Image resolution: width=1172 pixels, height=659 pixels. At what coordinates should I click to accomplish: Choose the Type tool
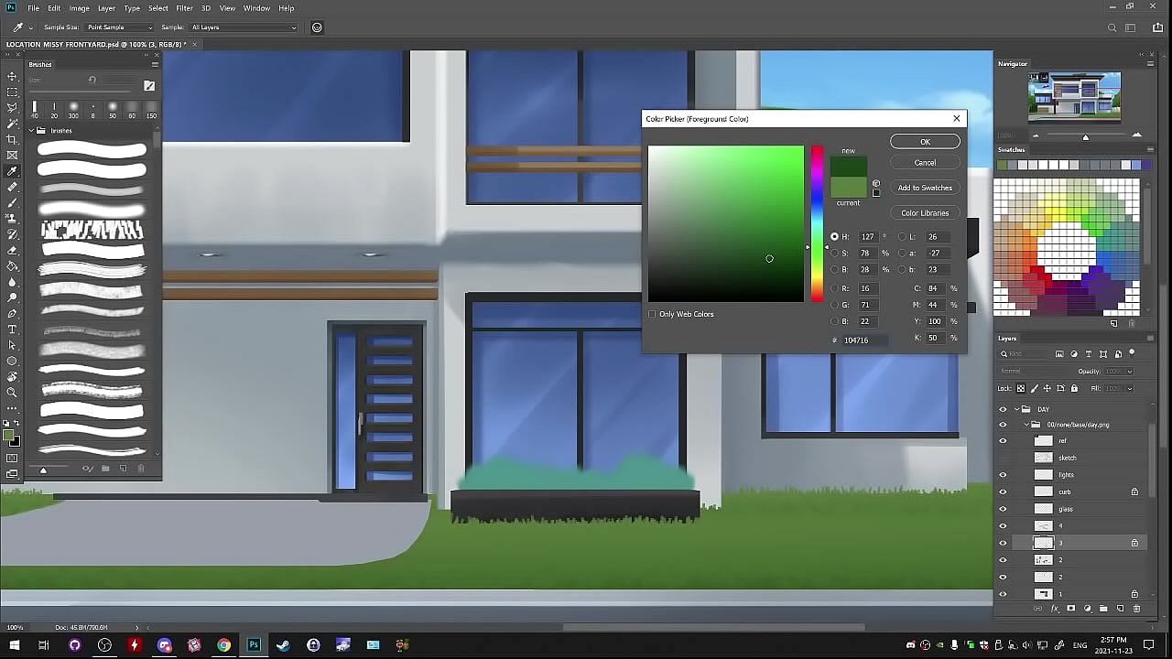[x=12, y=329]
